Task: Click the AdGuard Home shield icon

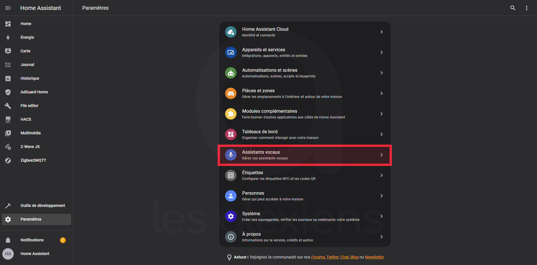Action: coord(8,92)
